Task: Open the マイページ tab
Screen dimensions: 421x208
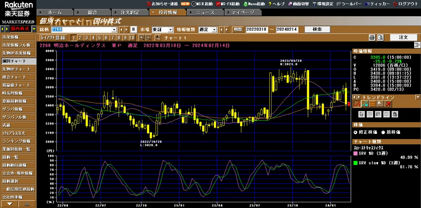Action: point(243,12)
